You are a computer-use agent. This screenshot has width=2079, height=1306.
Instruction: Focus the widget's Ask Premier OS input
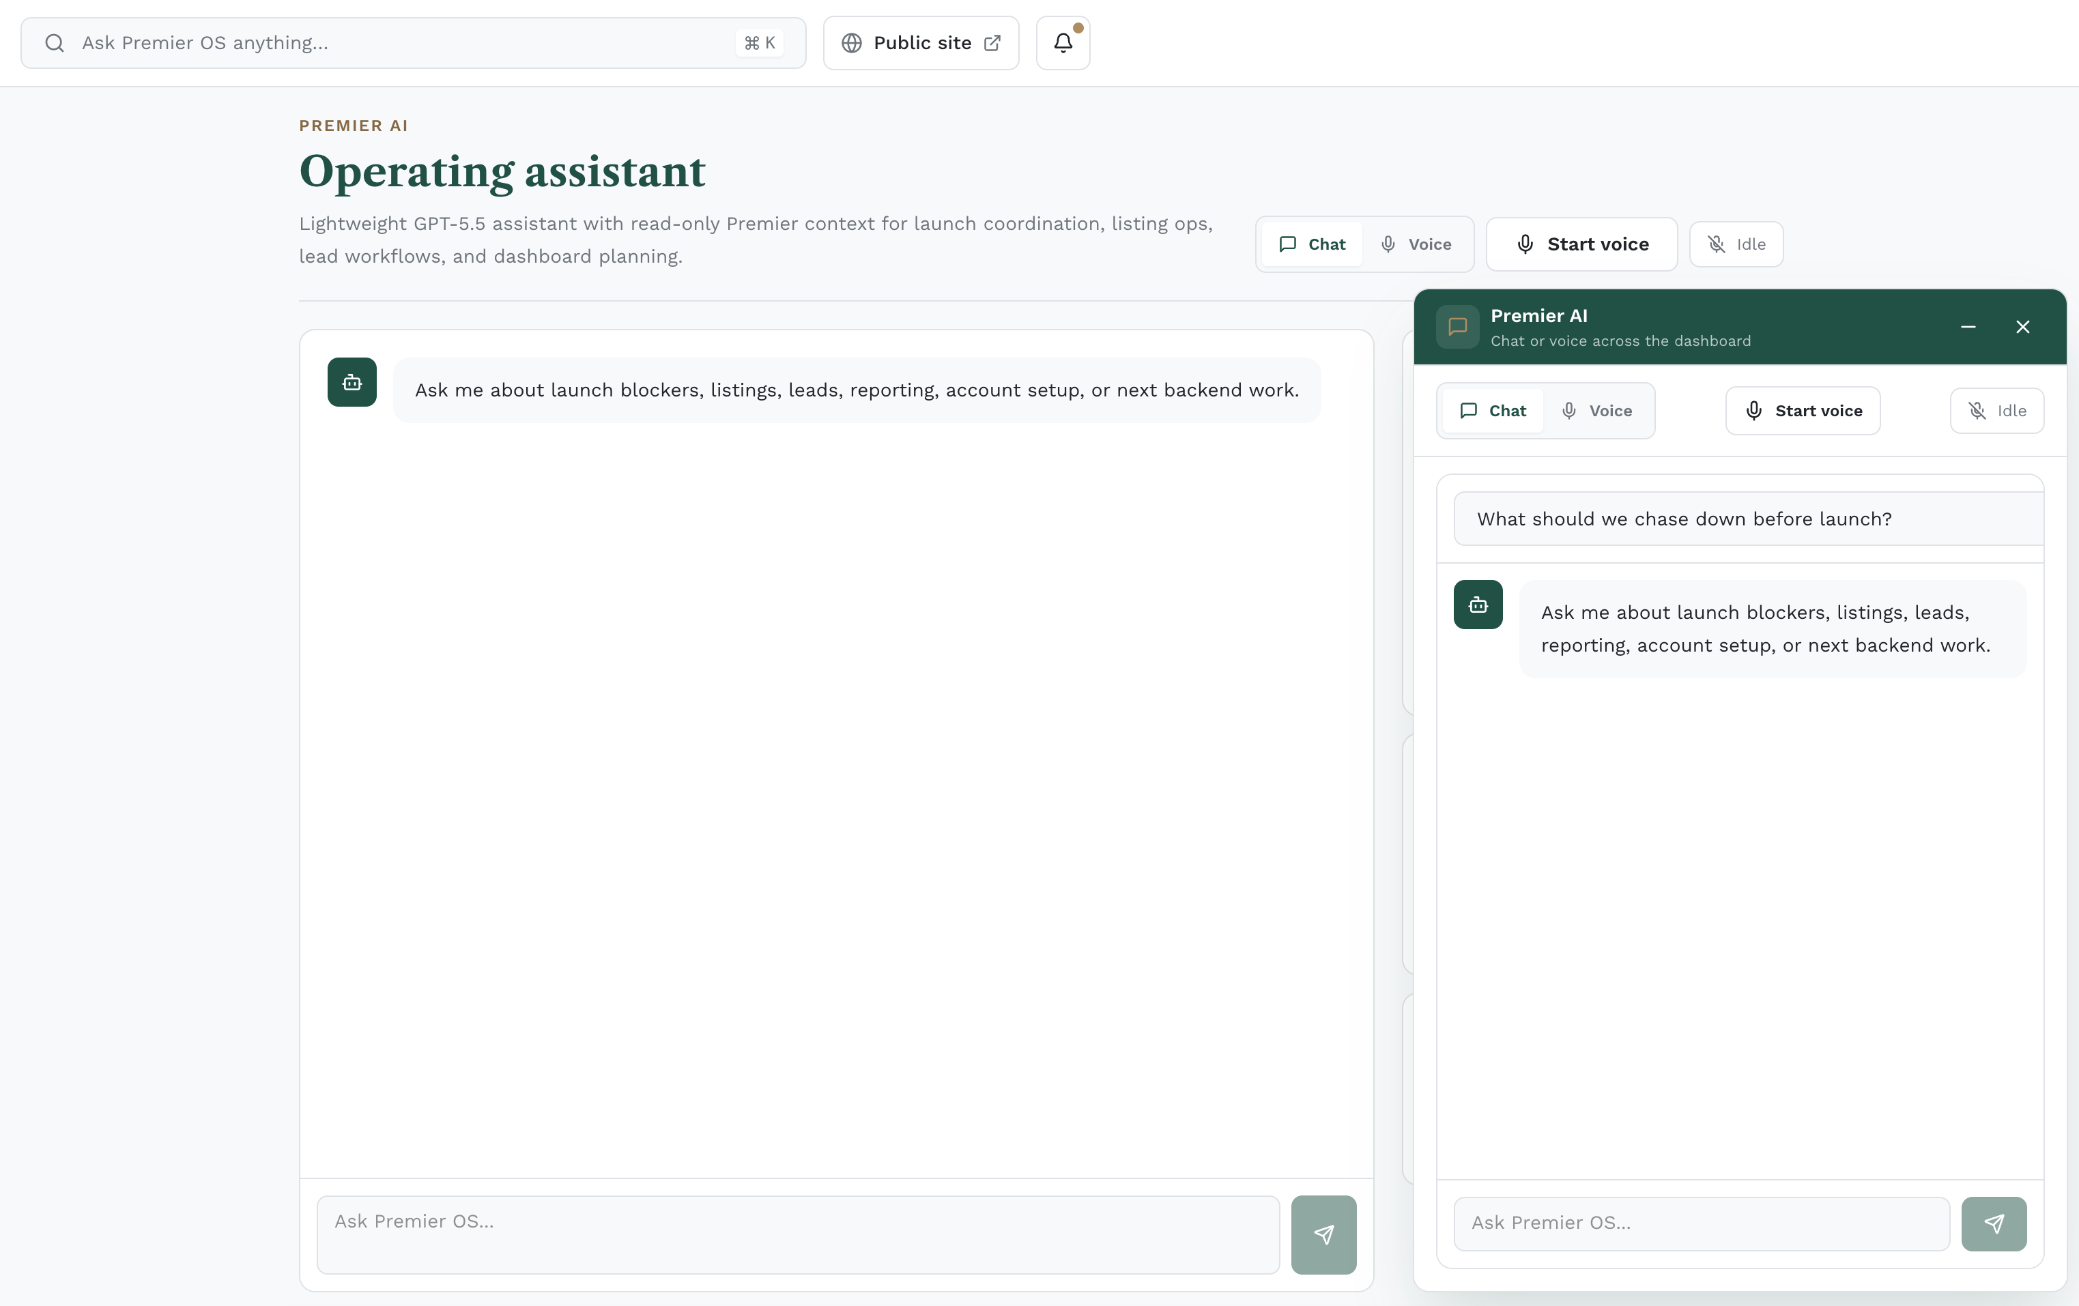[x=1702, y=1223]
